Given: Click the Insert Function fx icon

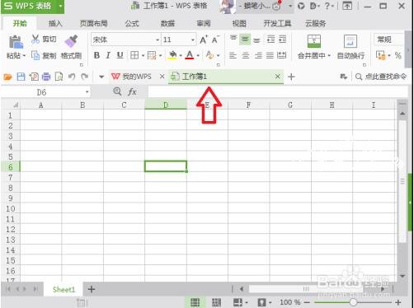Looking at the screenshot, I should pos(132,91).
